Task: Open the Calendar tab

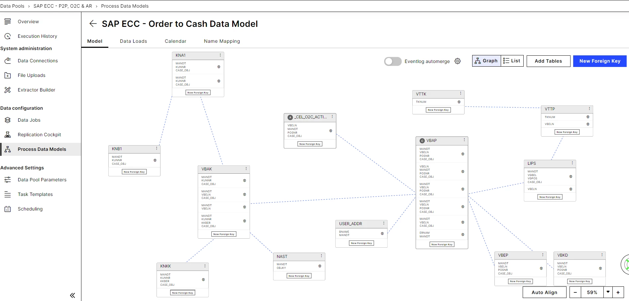Action: tap(175, 41)
